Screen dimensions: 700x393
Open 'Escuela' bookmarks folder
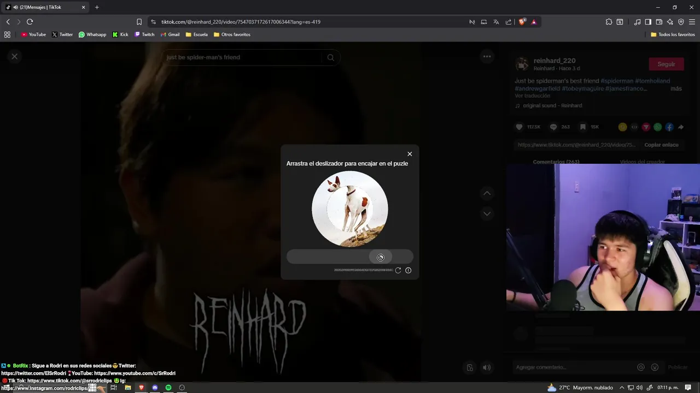(196, 34)
